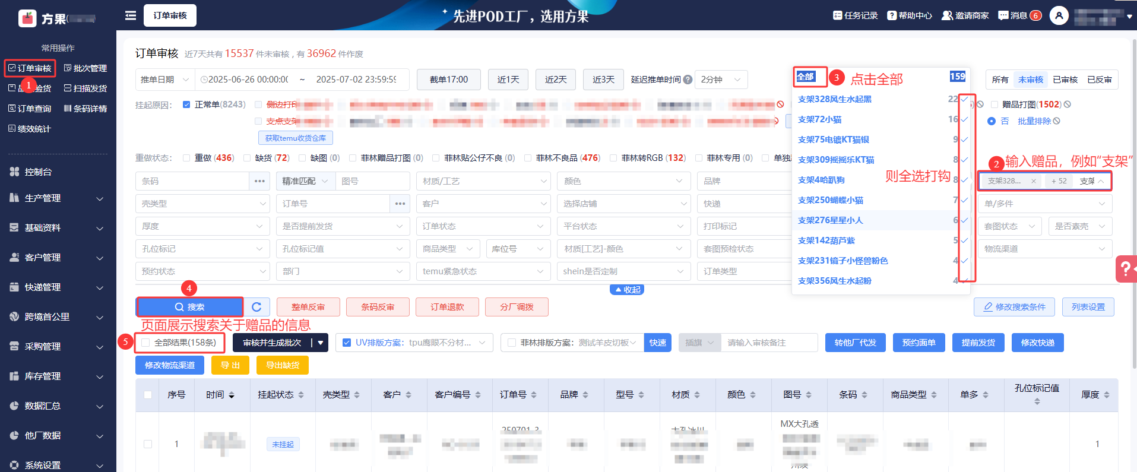Click the 订单号 input field
The height and width of the screenshot is (472, 1137).
(333, 204)
